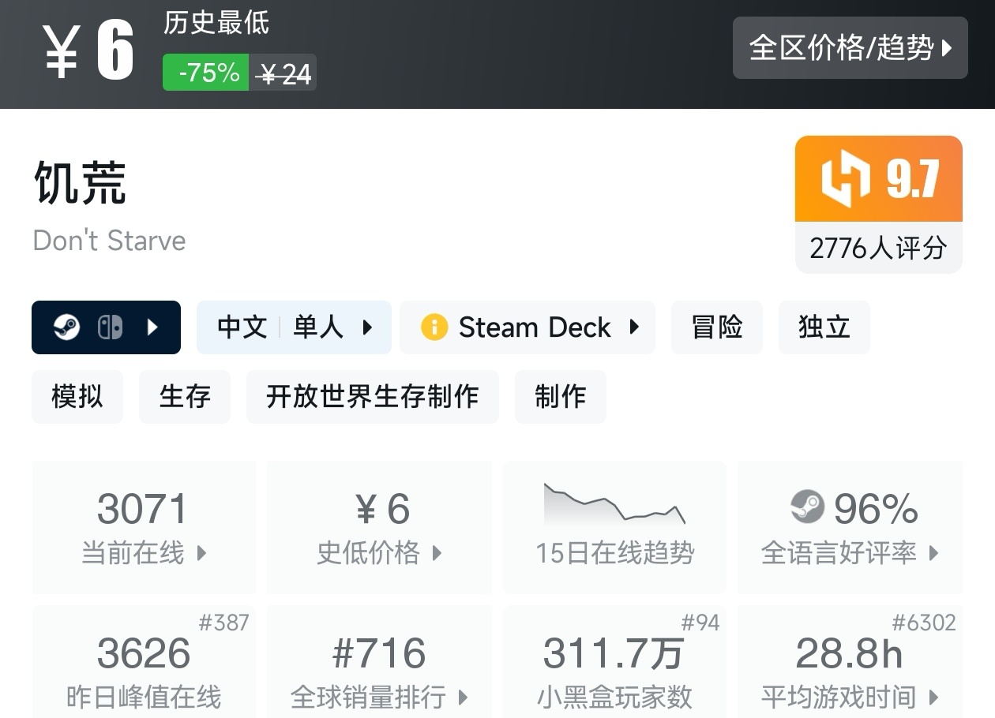Tap the Xiaoheihe logo in score badge

click(x=845, y=178)
